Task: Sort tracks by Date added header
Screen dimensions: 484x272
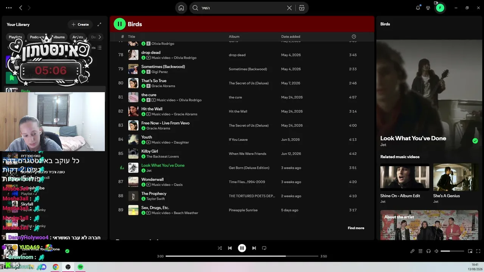Action: click(x=290, y=37)
